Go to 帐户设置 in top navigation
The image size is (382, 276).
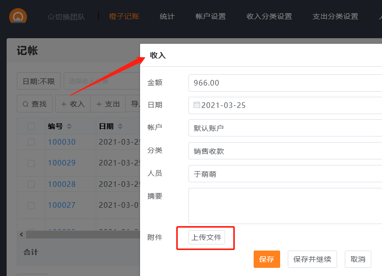coord(210,16)
